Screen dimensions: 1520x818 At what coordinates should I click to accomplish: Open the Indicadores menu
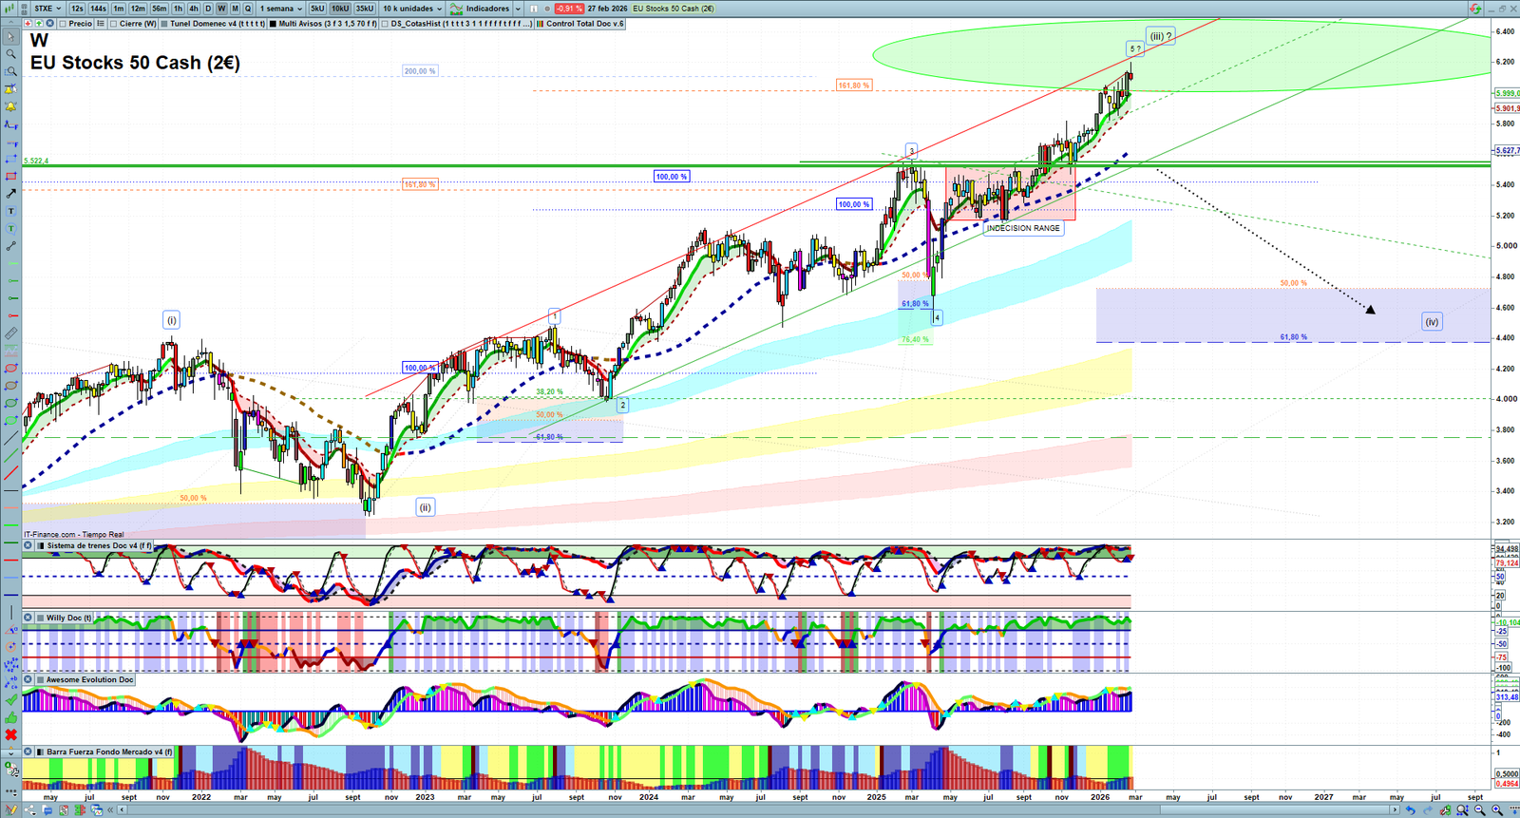481,9
